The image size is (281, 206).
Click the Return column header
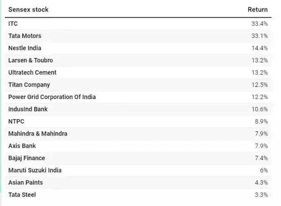(x=257, y=9)
